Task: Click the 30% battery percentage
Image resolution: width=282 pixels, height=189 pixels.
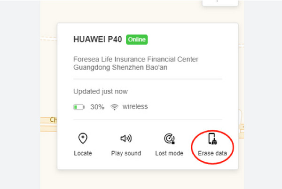Action: click(x=97, y=107)
